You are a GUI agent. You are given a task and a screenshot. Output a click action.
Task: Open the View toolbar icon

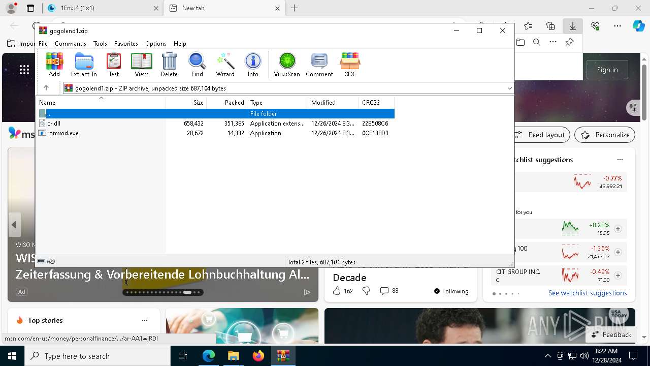(141, 65)
